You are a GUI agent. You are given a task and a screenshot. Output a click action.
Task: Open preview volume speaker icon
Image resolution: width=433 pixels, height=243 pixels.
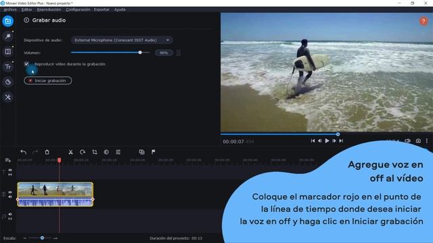(407, 141)
